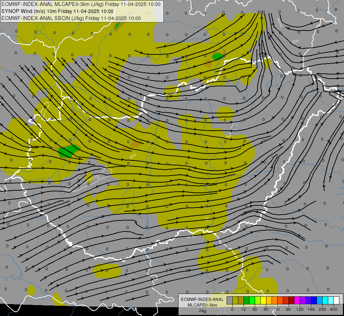Select the legend scale value 70
This screenshot has height=316, width=344.
point(277,309)
